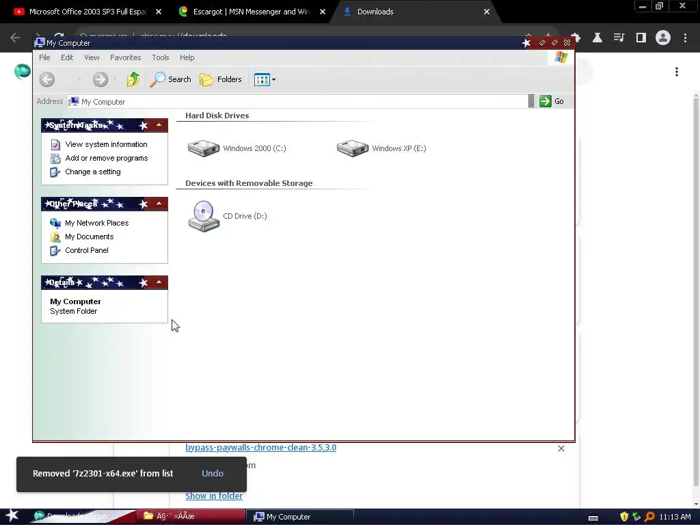Screen dimensions: 700x525
Task: Open the Downloads page more-actions menu
Action: point(677,72)
